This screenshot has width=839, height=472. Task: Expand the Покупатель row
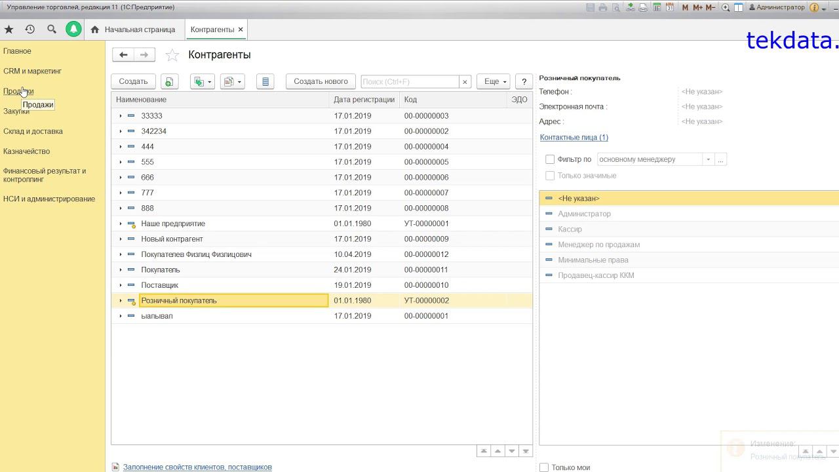point(121,270)
